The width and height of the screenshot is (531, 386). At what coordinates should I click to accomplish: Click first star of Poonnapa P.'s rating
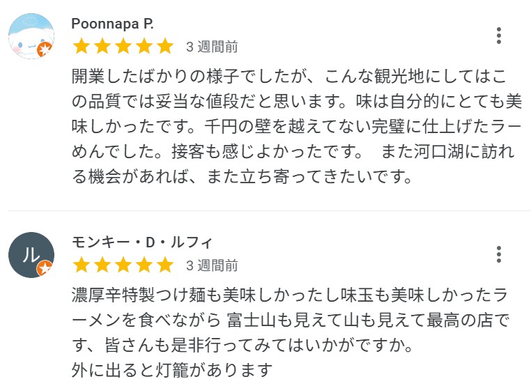(x=82, y=47)
